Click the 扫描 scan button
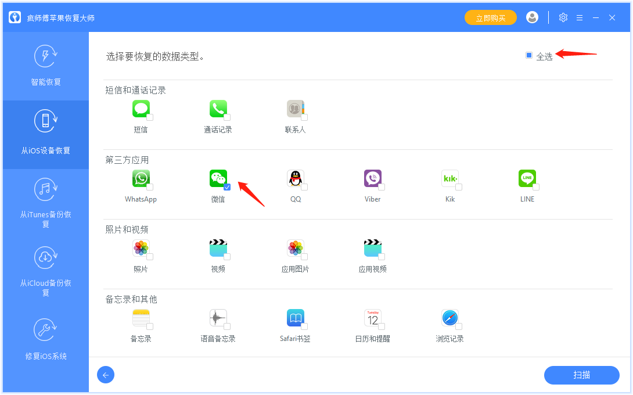 (582, 375)
